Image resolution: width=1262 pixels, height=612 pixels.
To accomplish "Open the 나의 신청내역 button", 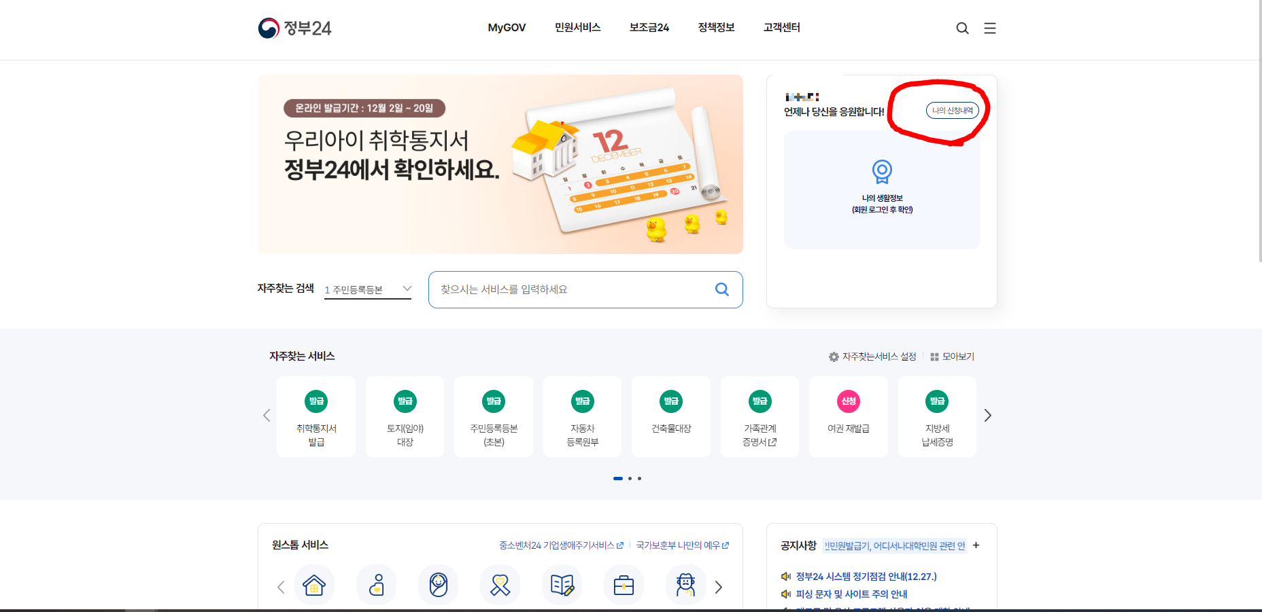I will pyautogui.click(x=952, y=111).
